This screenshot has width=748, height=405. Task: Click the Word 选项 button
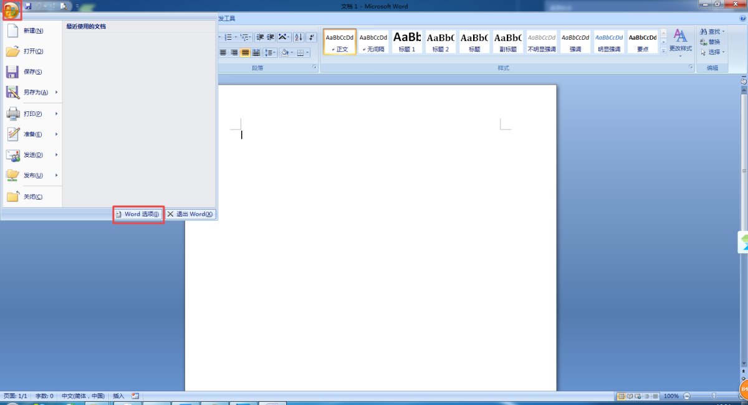pos(138,214)
